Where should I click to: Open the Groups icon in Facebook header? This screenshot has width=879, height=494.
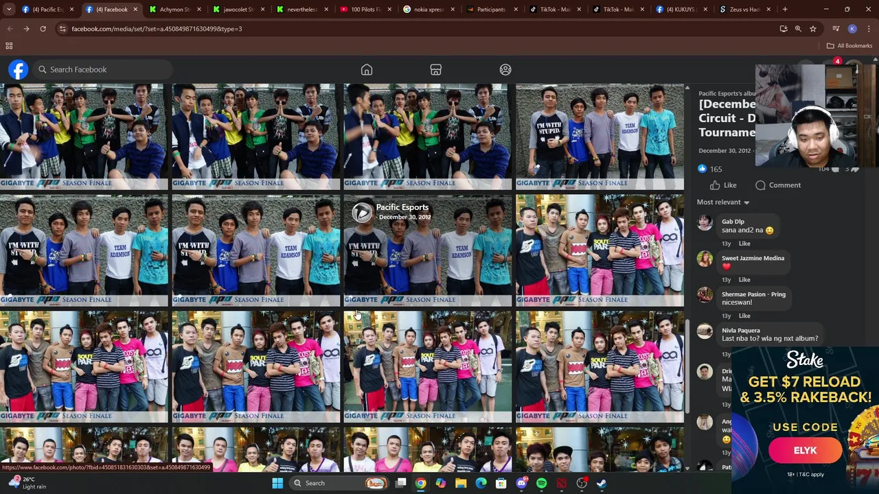(x=505, y=69)
